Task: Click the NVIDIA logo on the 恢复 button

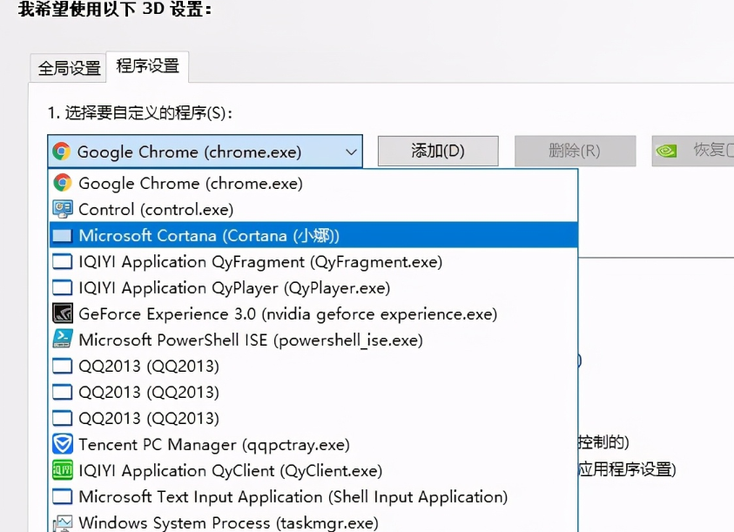Action: point(667,151)
